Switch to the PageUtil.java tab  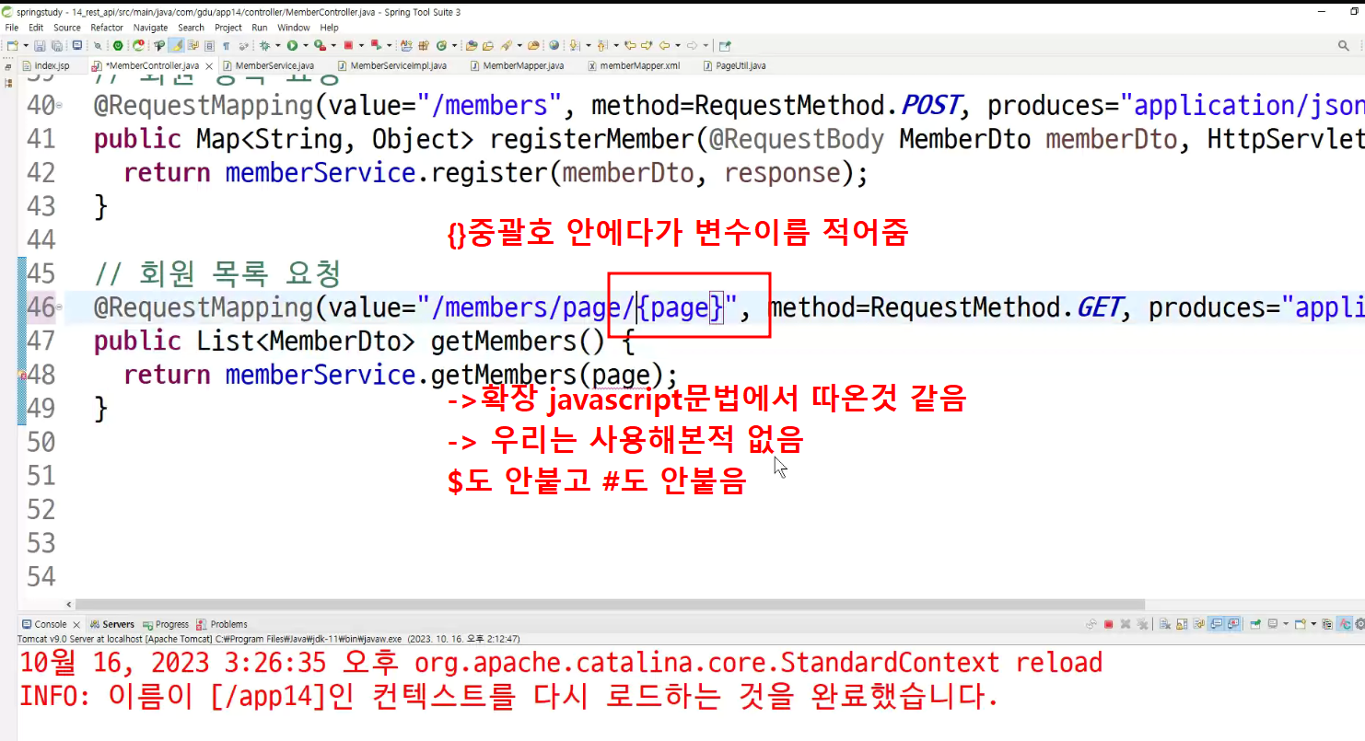[734, 65]
